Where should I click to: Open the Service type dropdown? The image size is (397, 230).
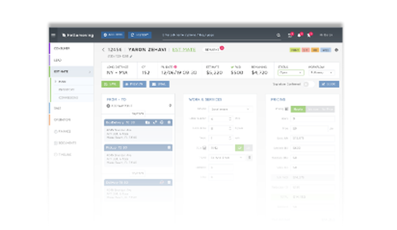230,109
